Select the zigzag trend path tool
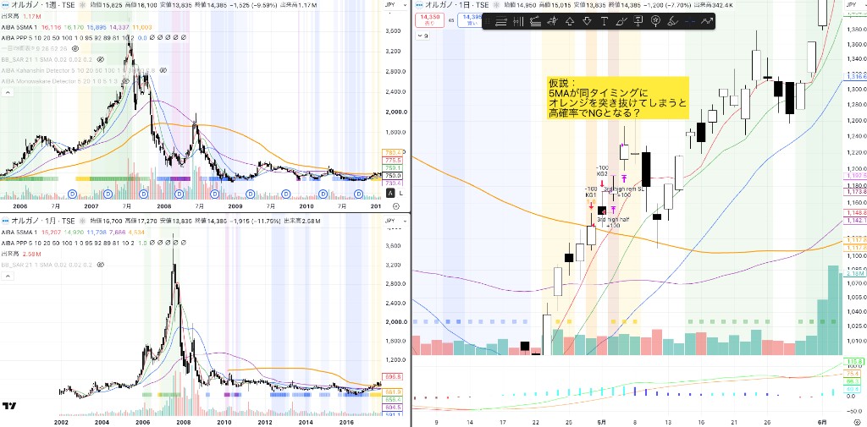 707,21
